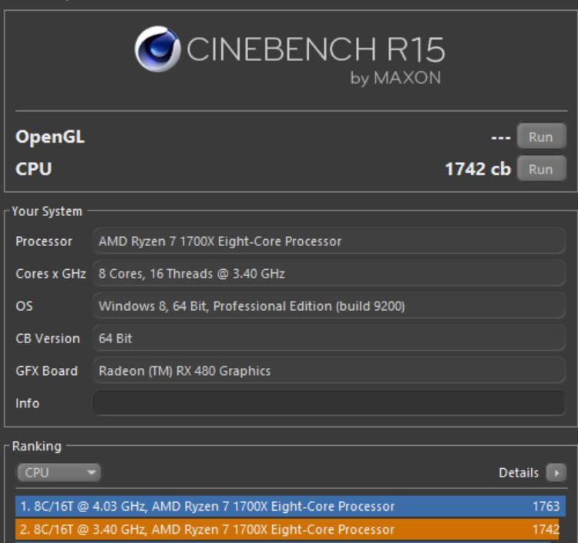Open the CPU ranking type dropdown
The width and height of the screenshot is (578, 543).
click(59, 473)
